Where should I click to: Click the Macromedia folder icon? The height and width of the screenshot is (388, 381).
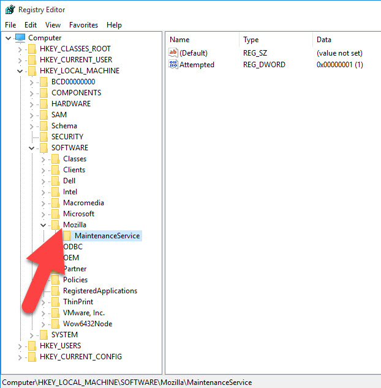(55, 203)
